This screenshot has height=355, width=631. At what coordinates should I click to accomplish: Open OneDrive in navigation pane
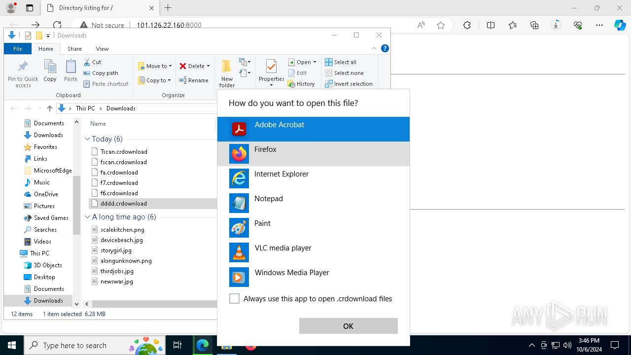click(x=46, y=194)
